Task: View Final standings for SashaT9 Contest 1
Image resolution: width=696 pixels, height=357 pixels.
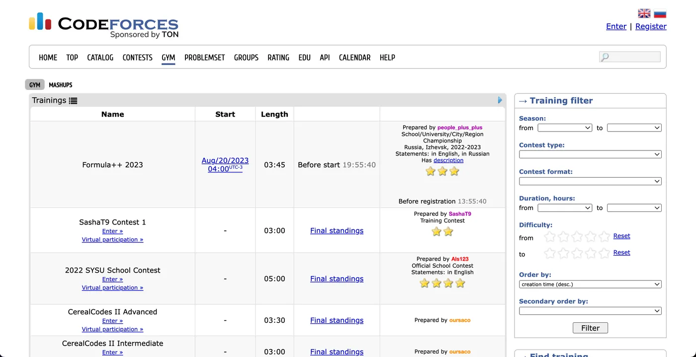Action: 337,230
